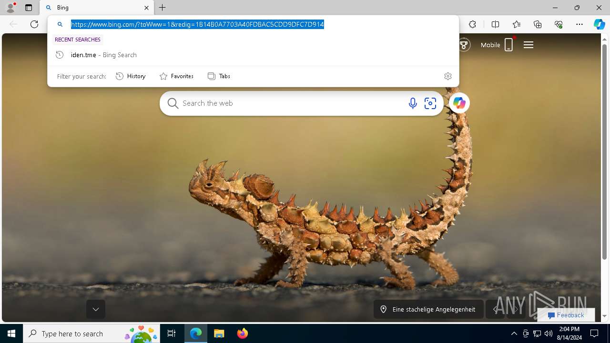The height and width of the screenshot is (343, 610).
Task: Filter search by Tabs
Action: click(219, 76)
